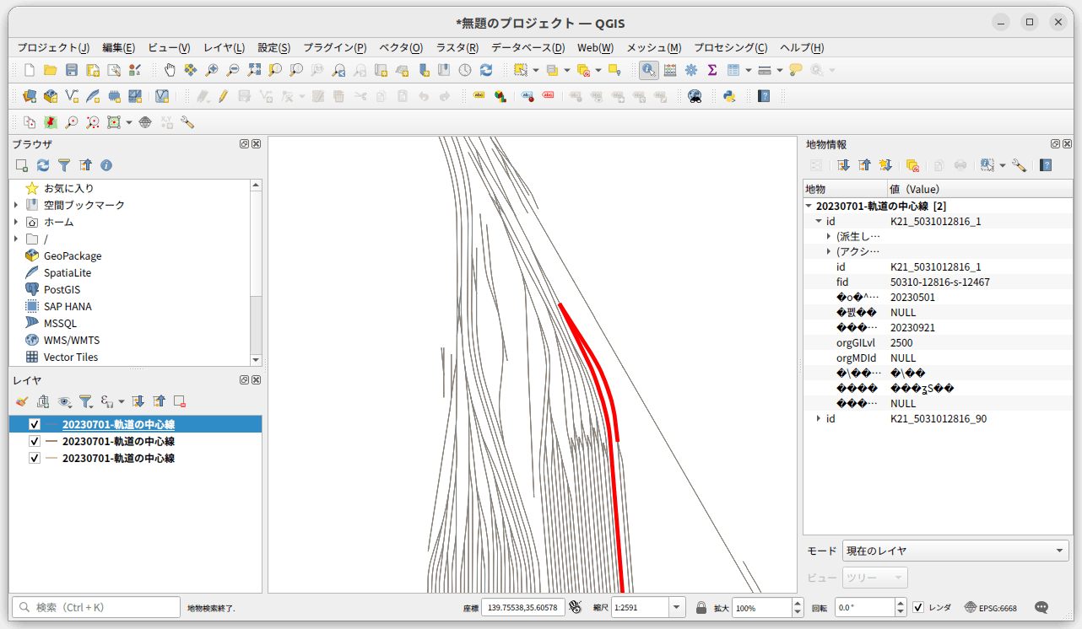
Task: Click the New GeoPackage Layer icon
Action: coord(51,96)
